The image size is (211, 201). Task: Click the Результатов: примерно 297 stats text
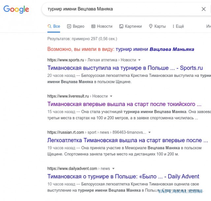[82, 39]
